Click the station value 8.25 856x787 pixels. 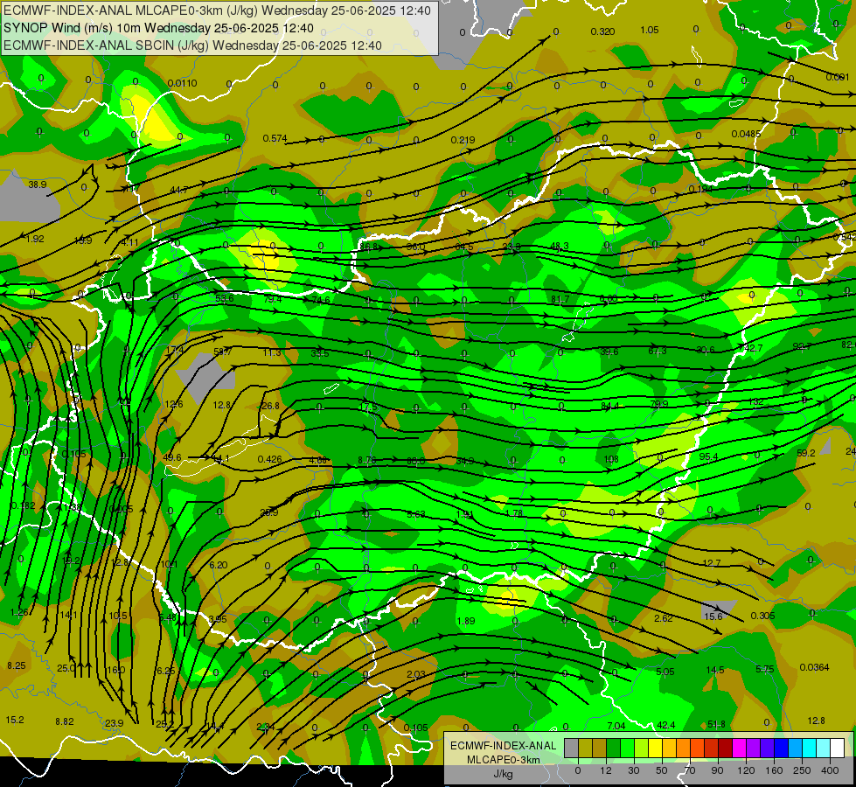17,665
